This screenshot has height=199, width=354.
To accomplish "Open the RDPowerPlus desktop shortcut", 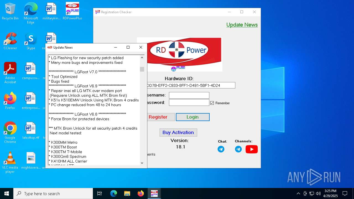I will 72,12.
